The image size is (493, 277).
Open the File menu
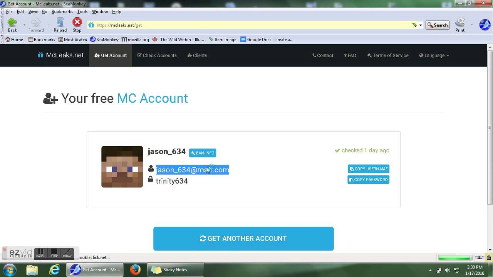[9, 12]
